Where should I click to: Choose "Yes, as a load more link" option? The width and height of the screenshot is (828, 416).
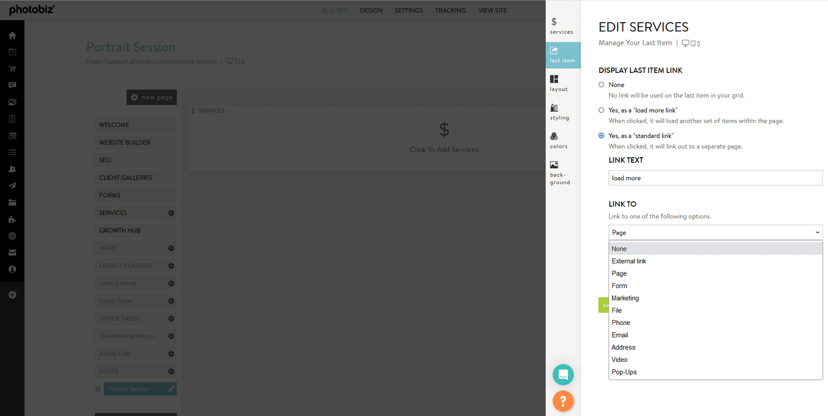pos(602,110)
